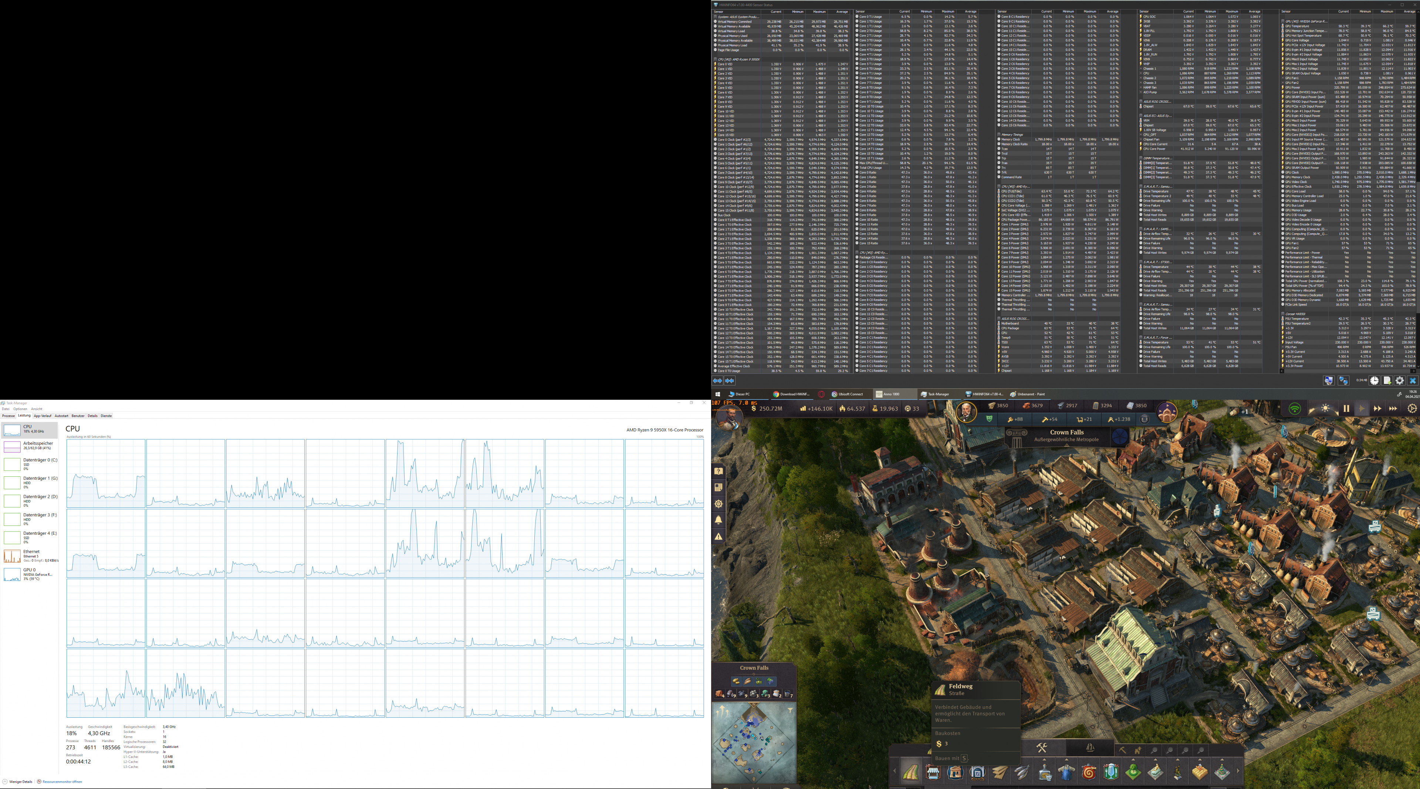This screenshot has height=789, width=1420.
Task: Open the Optionen menu in Task-Manager
Action: [x=20, y=409]
